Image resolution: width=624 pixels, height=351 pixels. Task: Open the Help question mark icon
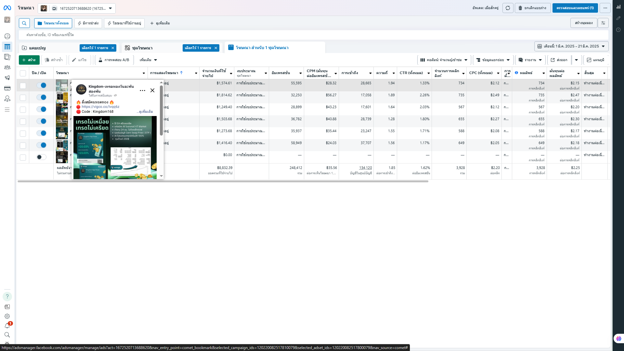point(7,296)
